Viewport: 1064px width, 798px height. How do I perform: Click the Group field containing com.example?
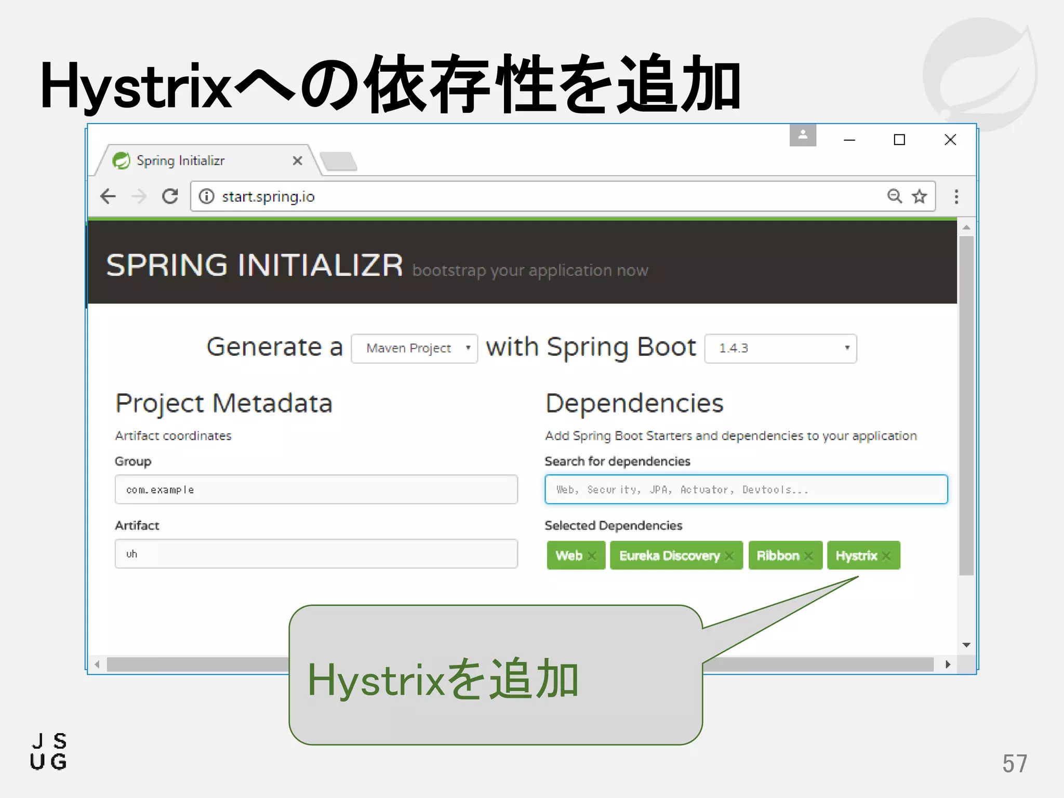[x=316, y=489]
